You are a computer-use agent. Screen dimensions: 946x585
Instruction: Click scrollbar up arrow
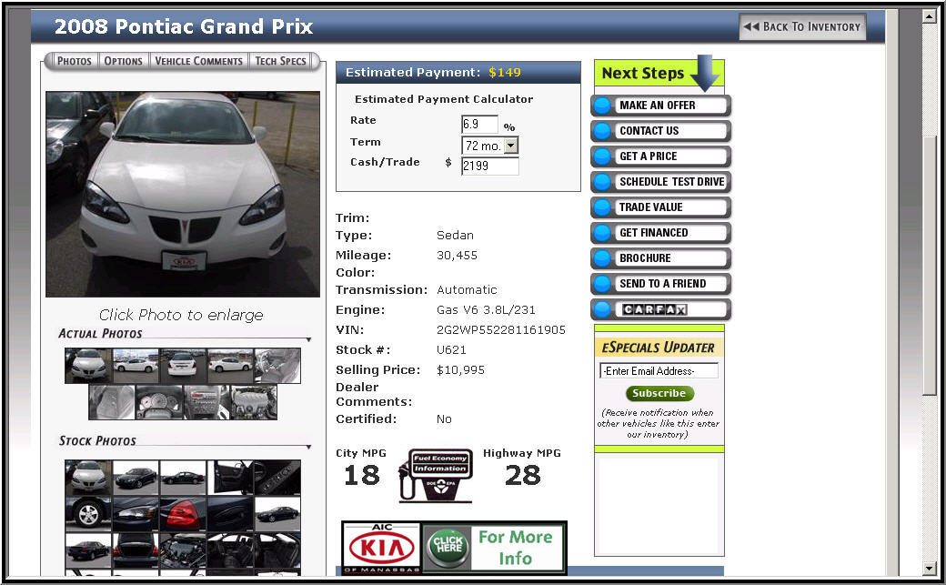929,15
